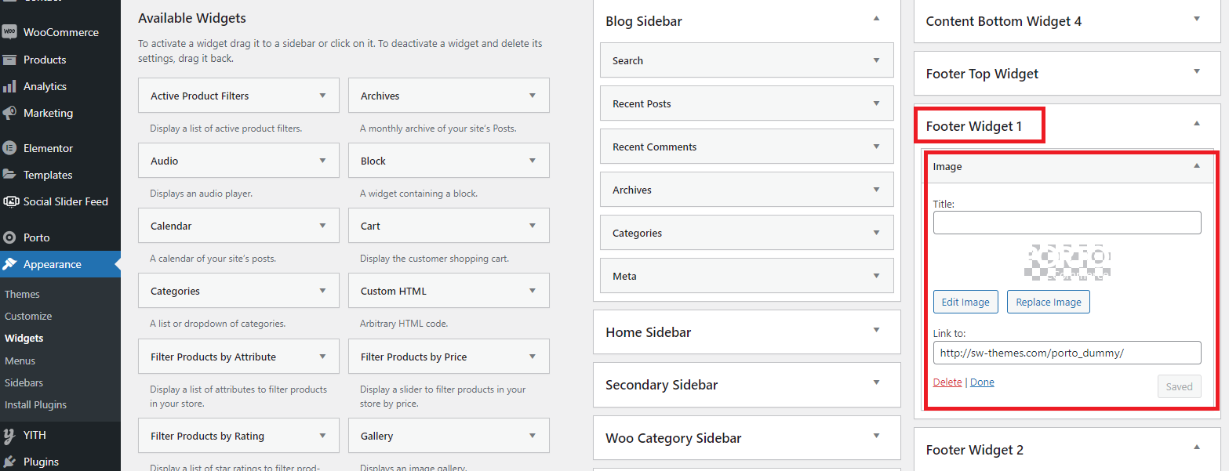1229x471 pixels.
Task: Click the Porto logo image preview
Action: [1067, 263]
